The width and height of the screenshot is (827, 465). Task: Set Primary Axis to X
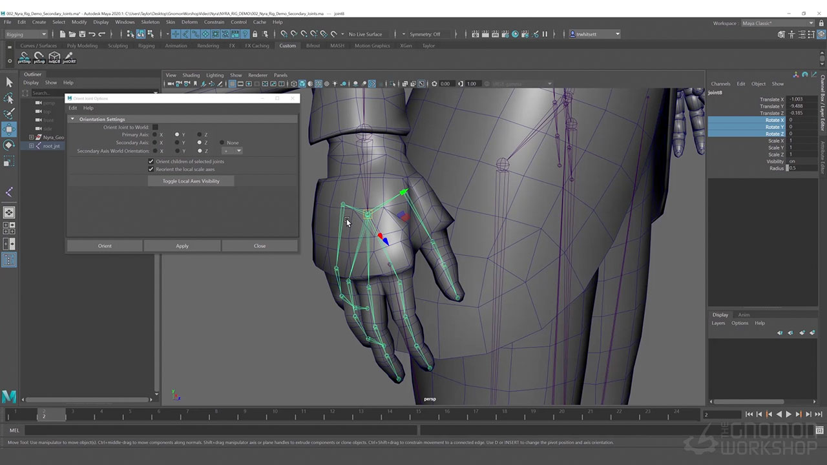155,135
